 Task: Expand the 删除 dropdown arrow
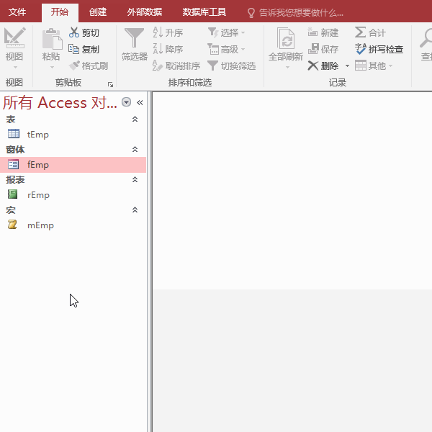click(x=347, y=66)
